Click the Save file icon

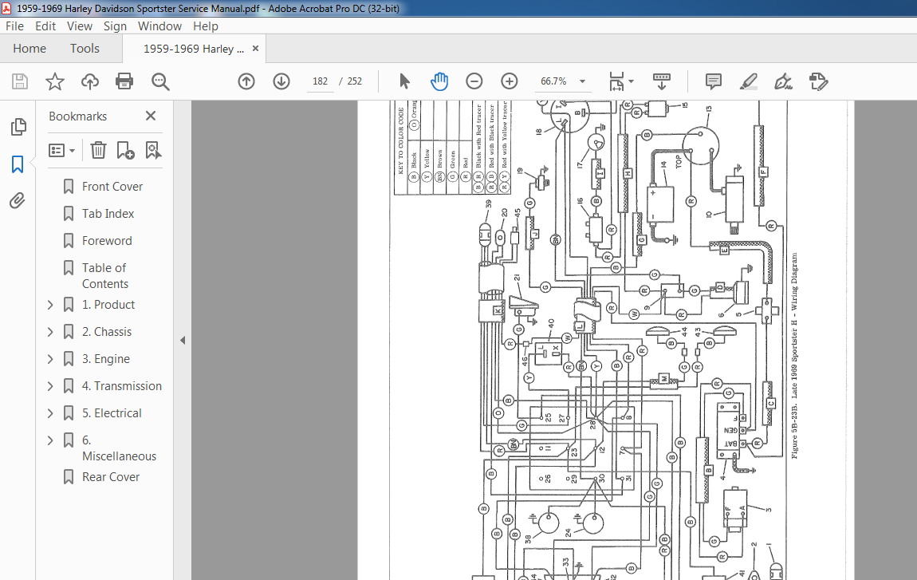coord(20,81)
